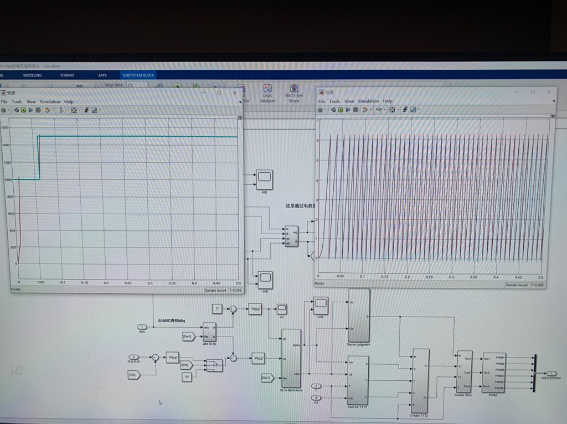Click style editor icon in left scope
Screen dimensions: 567x424
[x=94, y=110]
